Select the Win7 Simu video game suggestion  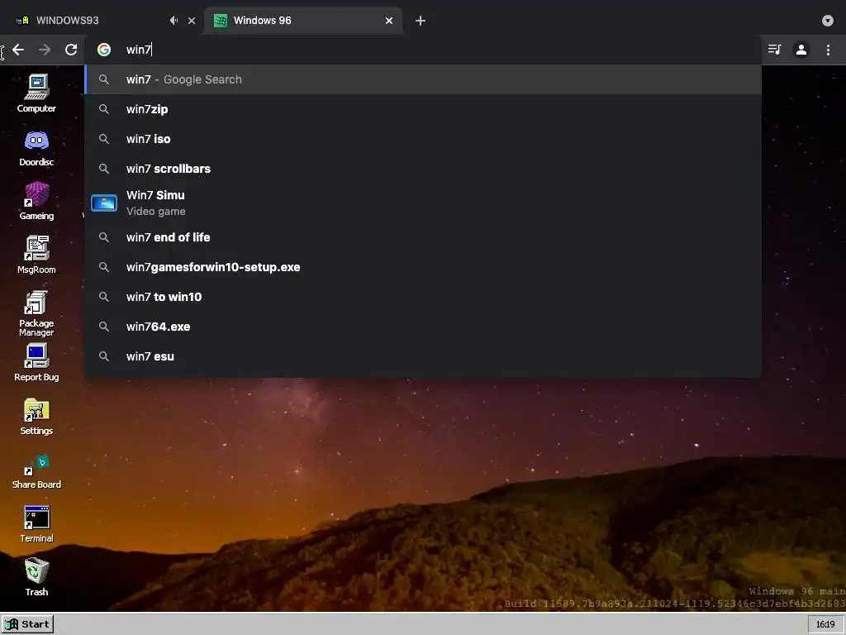click(x=423, y=203)
